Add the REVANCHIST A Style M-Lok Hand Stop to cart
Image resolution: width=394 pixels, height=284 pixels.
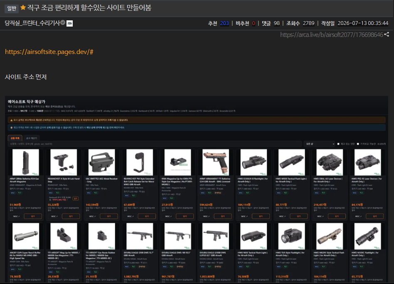pyautogui.click(x=71, y=216)
